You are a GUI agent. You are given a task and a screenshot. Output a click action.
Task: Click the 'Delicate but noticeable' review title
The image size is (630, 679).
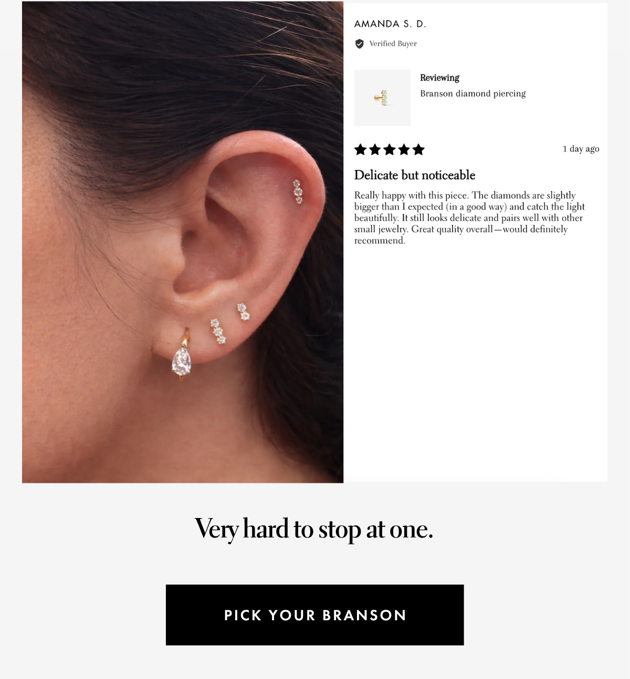(415, 175)
